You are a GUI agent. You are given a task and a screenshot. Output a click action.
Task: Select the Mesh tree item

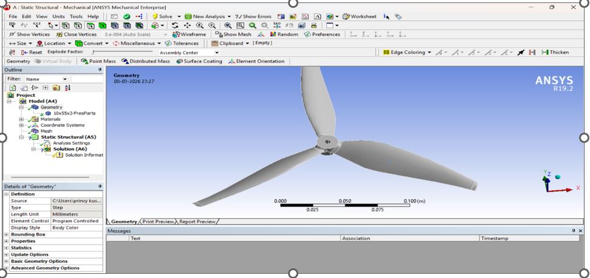coord(46,131)
